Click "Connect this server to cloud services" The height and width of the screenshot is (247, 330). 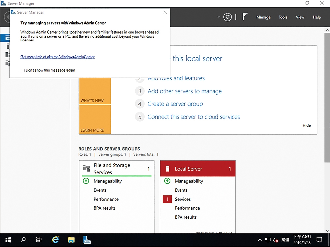(194, 117)
